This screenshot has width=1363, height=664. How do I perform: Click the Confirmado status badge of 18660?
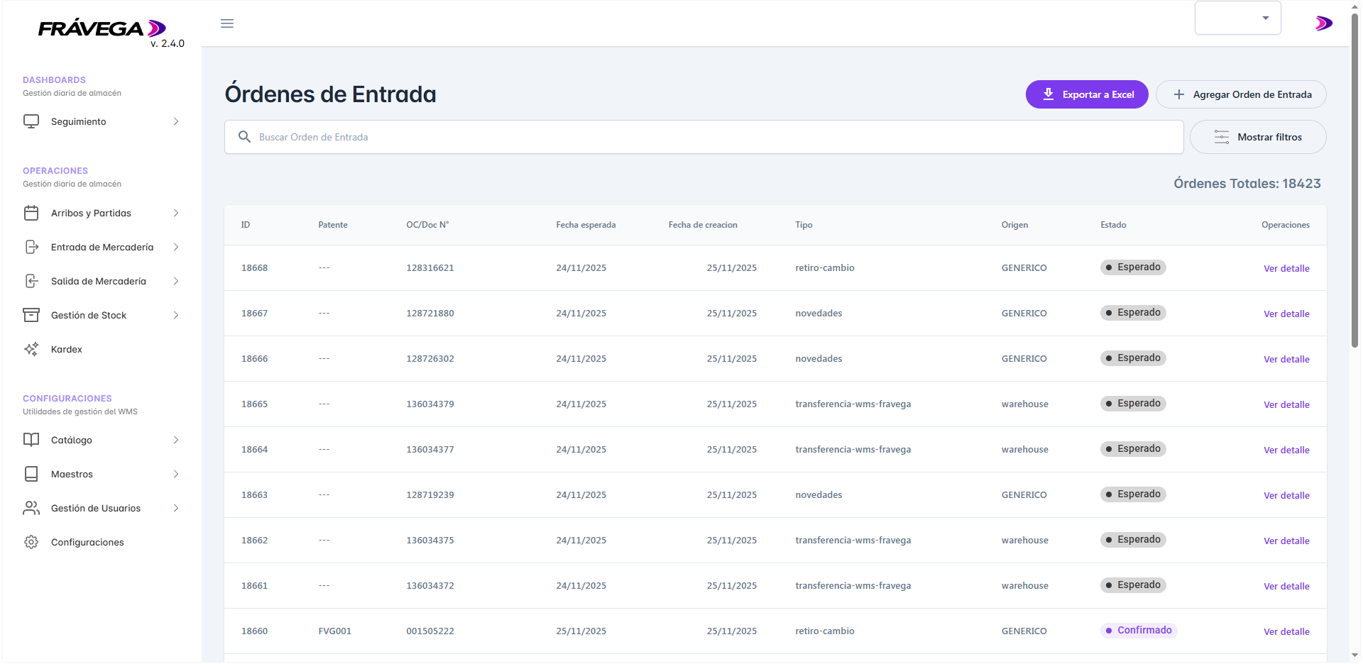coord(1139,630)
